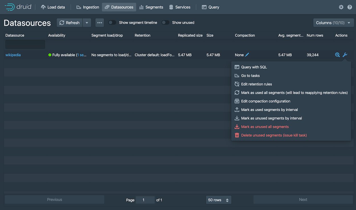Open the settings gear icon
This screenshot has height=210, width=356.
[x=341, y=7]
